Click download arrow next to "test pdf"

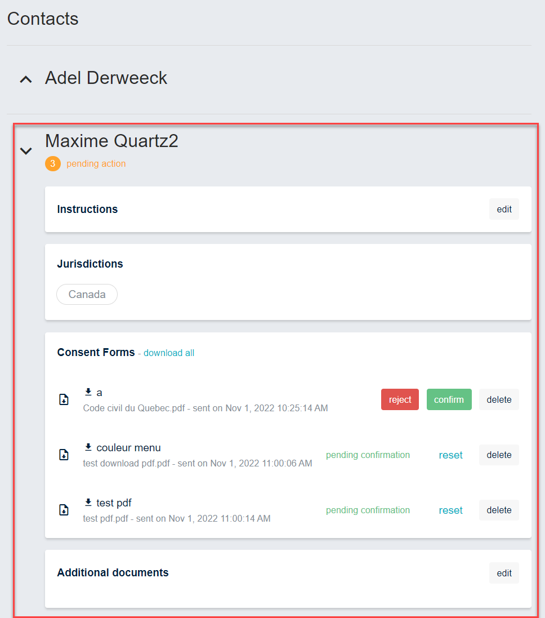coord(88,503)
